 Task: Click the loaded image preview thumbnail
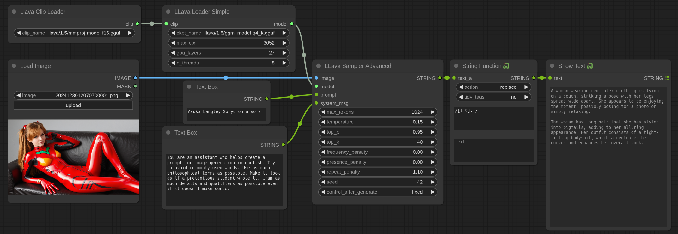click(73, 157)
